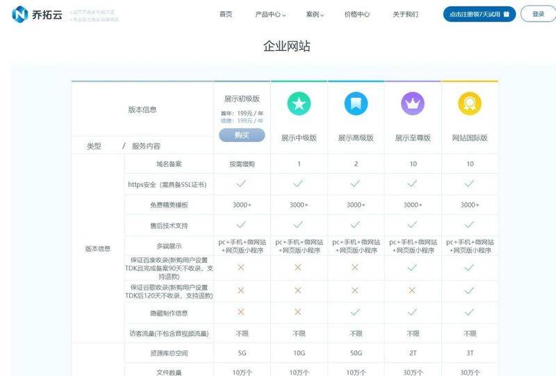Click the 资源库总空间 row label
Screen dimensions: 556x376
point(169,353)
